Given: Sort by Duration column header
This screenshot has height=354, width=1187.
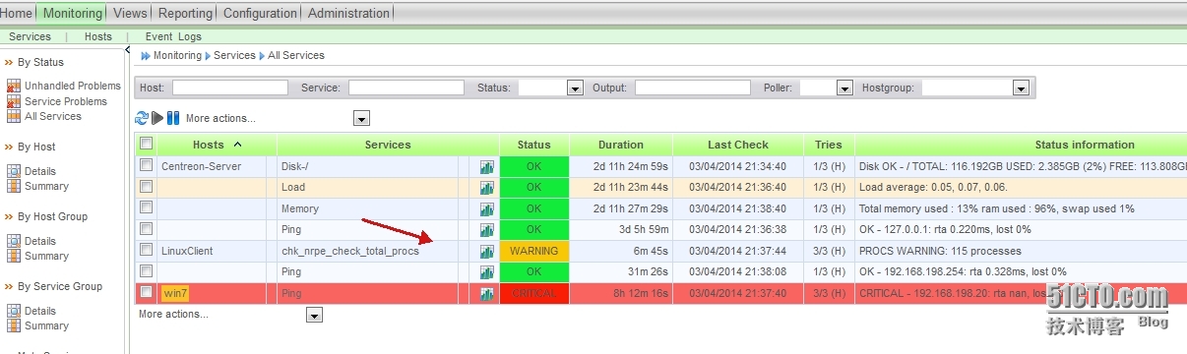Looking at the screenshot, I should [621, 145].
